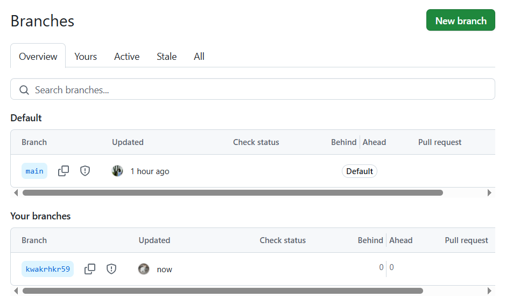
Task: Switch to the Overview tab
Action: (38, 56)
